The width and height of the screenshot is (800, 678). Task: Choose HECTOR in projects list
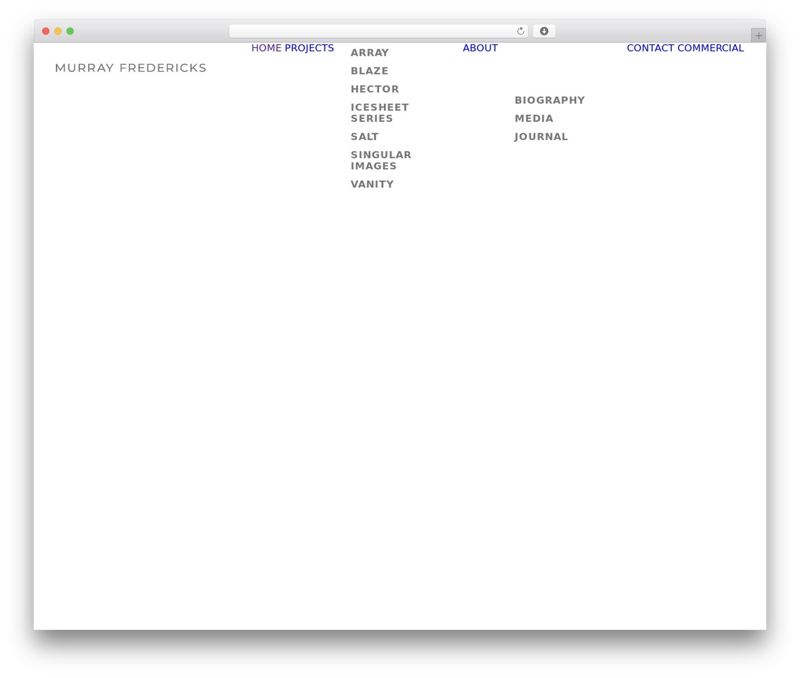[x=374, y=89]
